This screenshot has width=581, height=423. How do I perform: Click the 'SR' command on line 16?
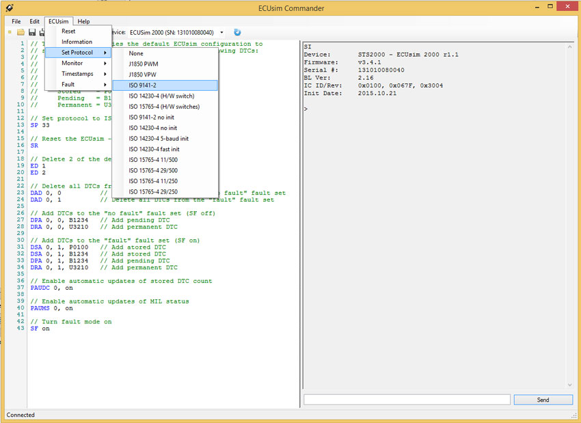click(34, 146)
